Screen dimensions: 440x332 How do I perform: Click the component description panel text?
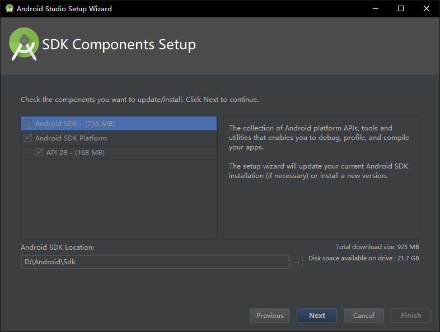click(319, 152)
